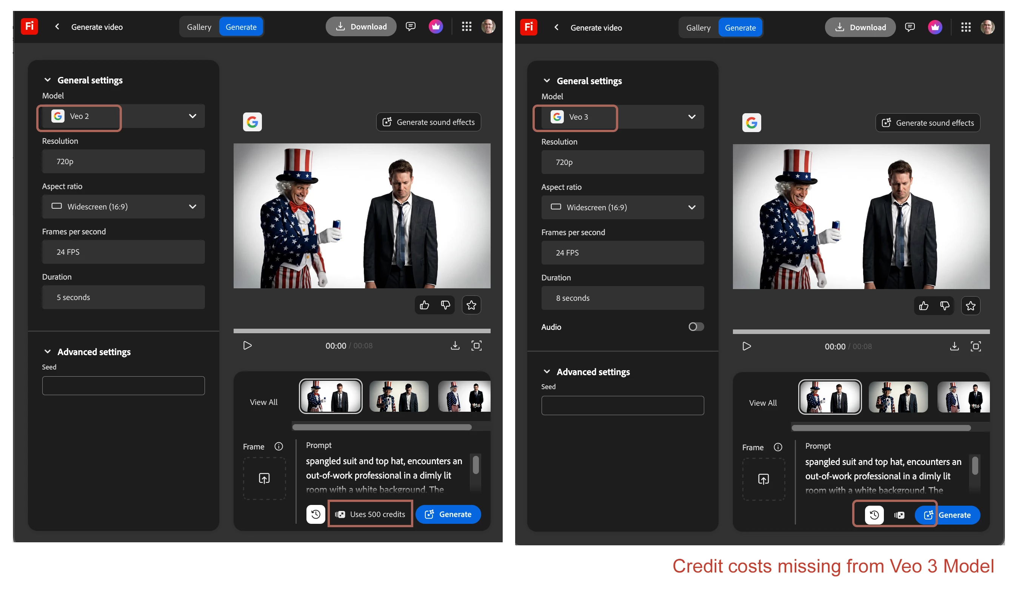
Task: Select the Generate tab in the Veo 3 header
Action: 740,28
